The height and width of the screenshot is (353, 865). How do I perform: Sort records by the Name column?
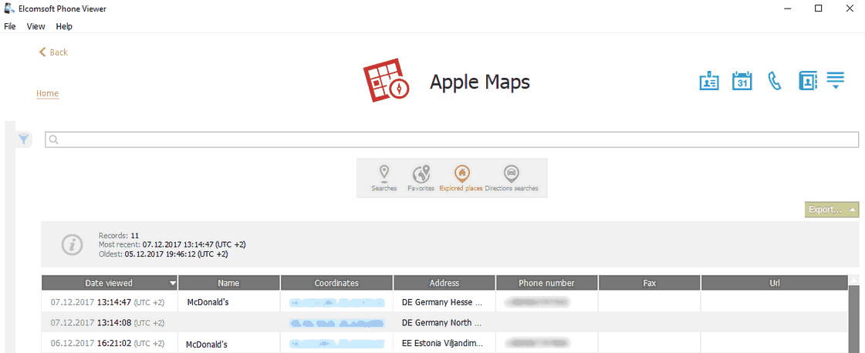(228, 283)
